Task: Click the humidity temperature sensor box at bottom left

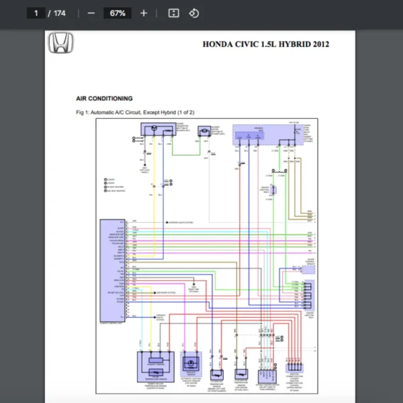Action: coord(155,367)
